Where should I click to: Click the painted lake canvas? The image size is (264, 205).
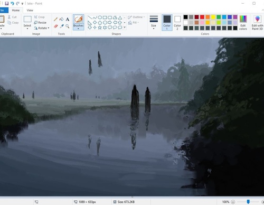pos(132,117)
